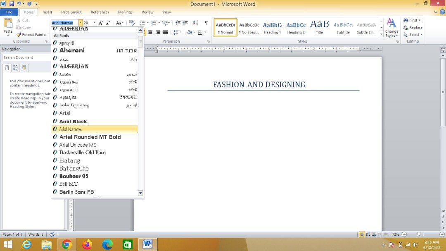Decrease paragraph indent
Viewport: 446px width, 251px height.
click(178, 23)
